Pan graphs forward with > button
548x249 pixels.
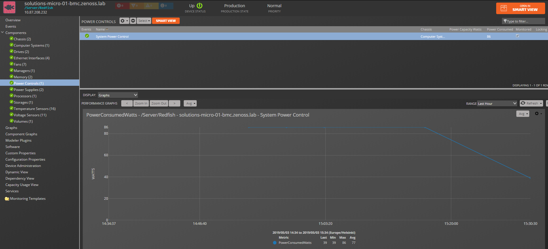(x=175, y=103)
